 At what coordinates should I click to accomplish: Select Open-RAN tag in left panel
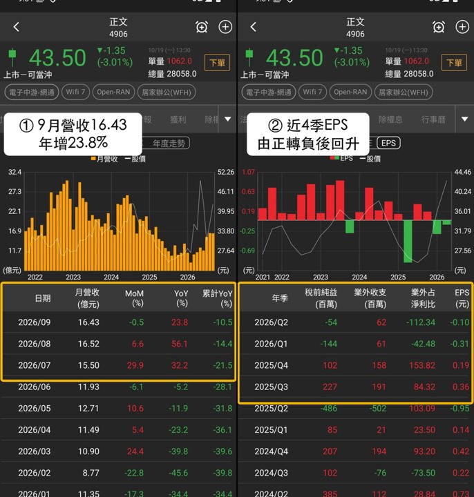pos(113,92)
